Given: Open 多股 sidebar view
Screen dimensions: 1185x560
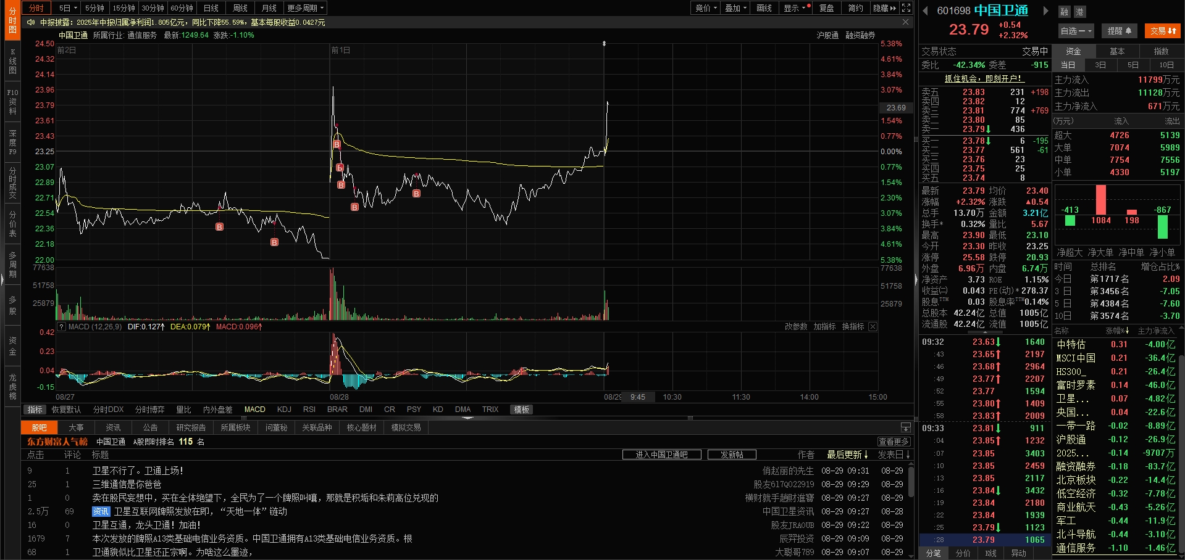Looking at the screenshot, I should 12,305.
